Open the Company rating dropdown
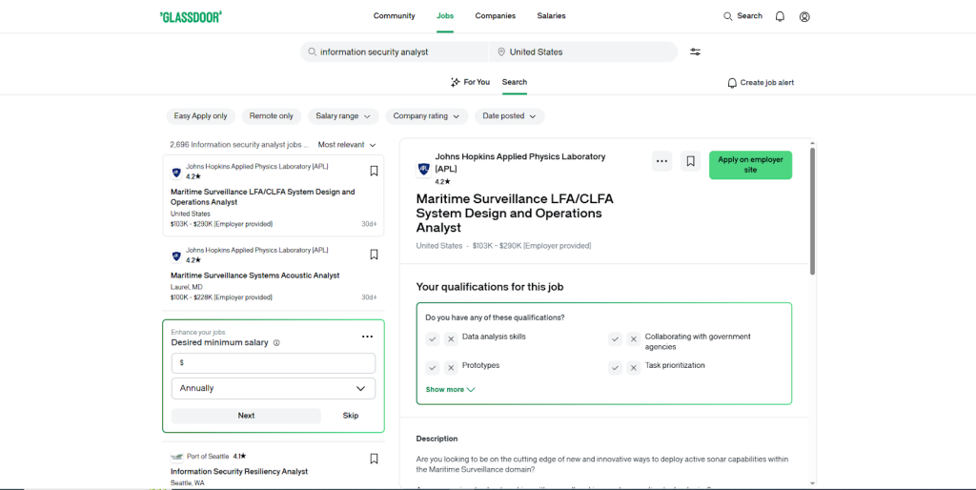Screen dimensions: 976x490 tap(426, 115)
